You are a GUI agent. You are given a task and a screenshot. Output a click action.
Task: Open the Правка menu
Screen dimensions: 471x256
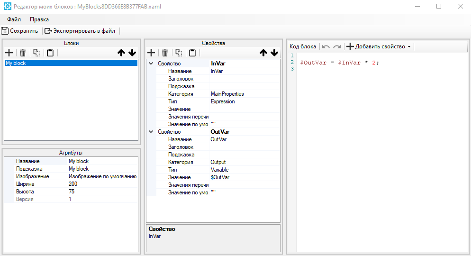click(x=39, y=19)
